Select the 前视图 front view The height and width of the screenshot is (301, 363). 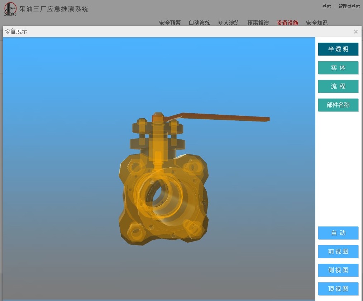tap(338, 252)
